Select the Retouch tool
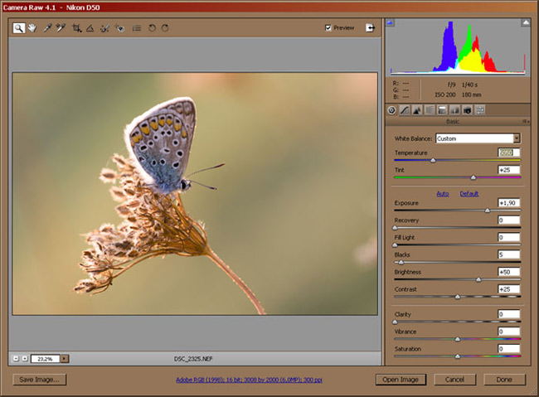539x397 pixels. click(x=104, y=28)
